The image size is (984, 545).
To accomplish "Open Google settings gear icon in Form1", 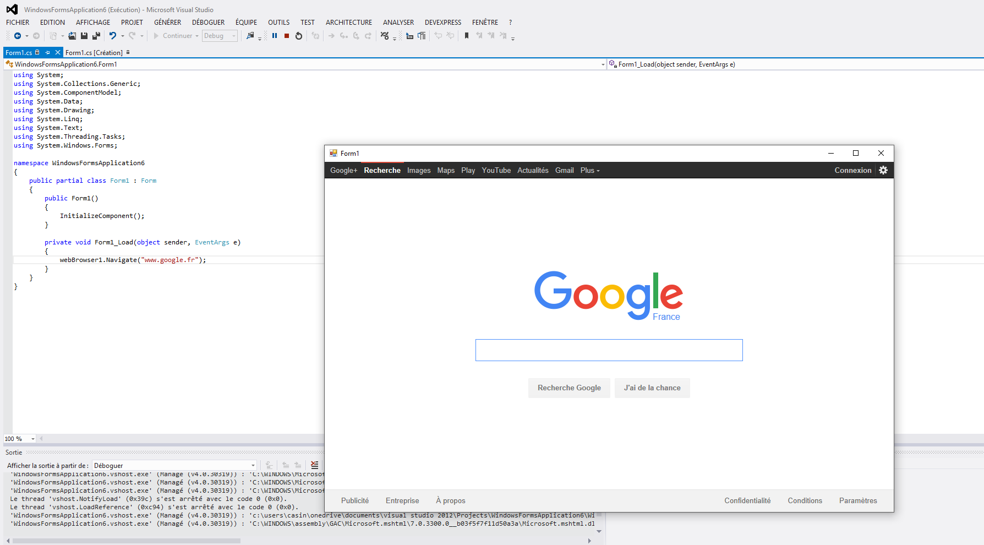I will coord(883,170).
